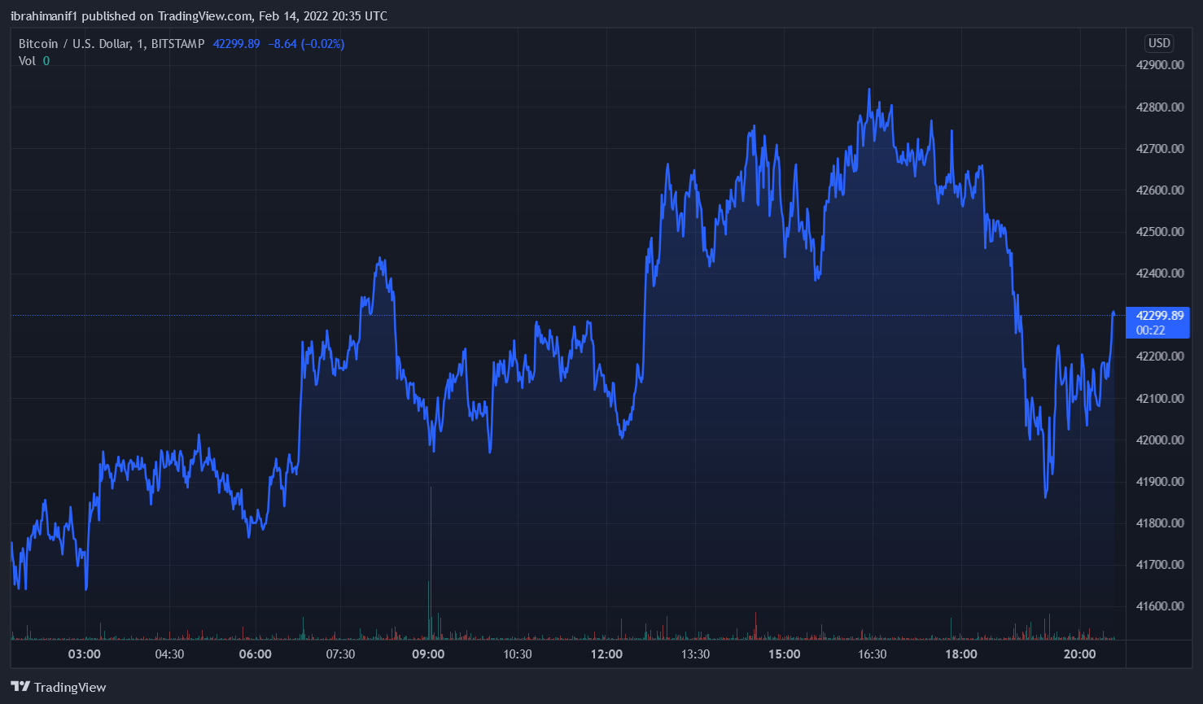Viewport: 1203px width, 704px height.
Task: Click the 42500.00 price axis label
Action: 1159,232
